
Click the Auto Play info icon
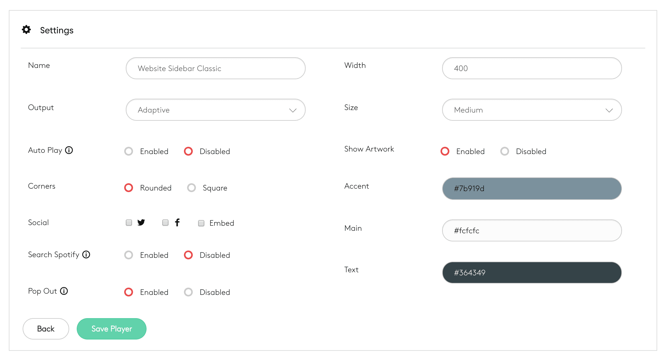pos(69,150)
